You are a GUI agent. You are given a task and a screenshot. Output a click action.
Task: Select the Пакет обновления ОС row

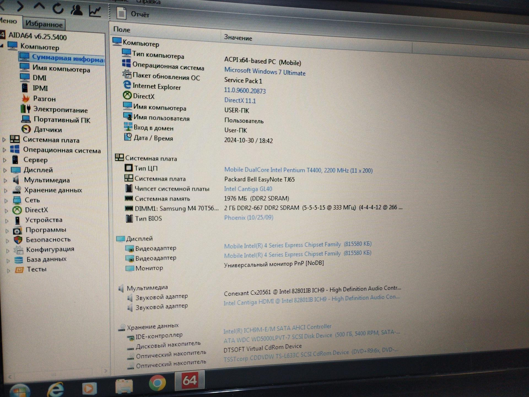point(192,78)
